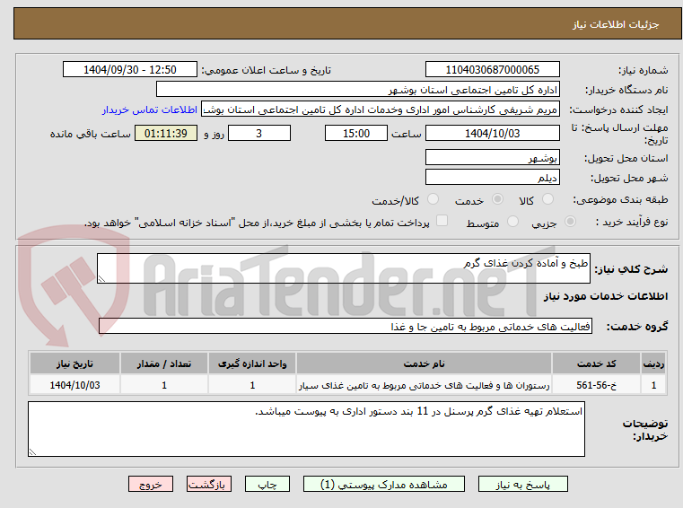Screen dimensions: 683x508
Task: Click the شرح کلی نیاز text area
Action: (343, 268)
